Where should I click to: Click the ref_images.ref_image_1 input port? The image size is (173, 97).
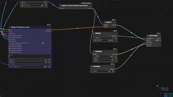tap(9, 47)
